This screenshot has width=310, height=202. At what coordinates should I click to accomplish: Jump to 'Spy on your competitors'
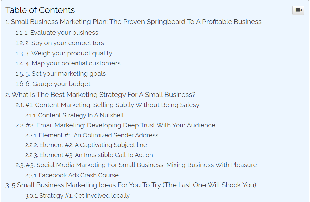[60, 43]
